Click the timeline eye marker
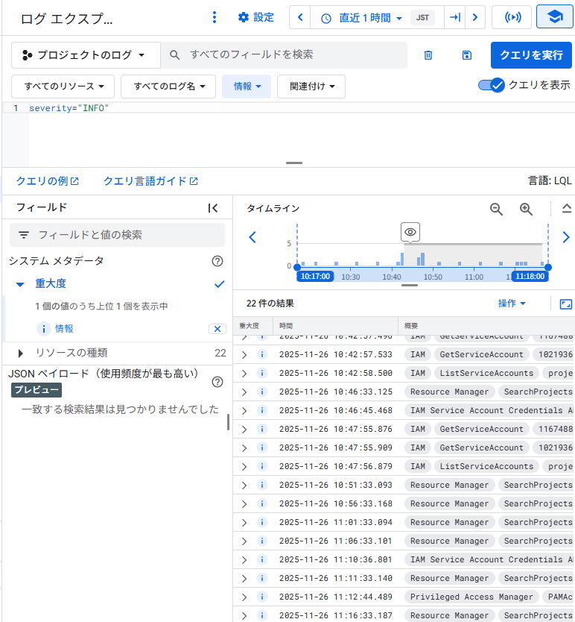Viewport: 575px width, 622px height. [x=410, y=232]
